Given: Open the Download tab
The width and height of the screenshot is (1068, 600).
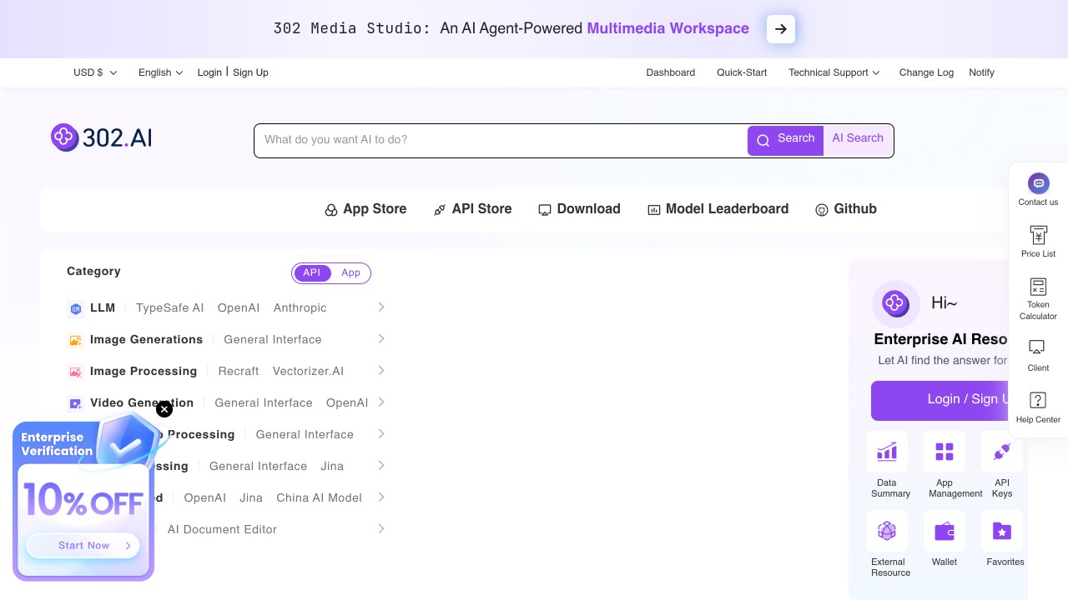Looking at the screenshot, I should click(x=579, y=209).
